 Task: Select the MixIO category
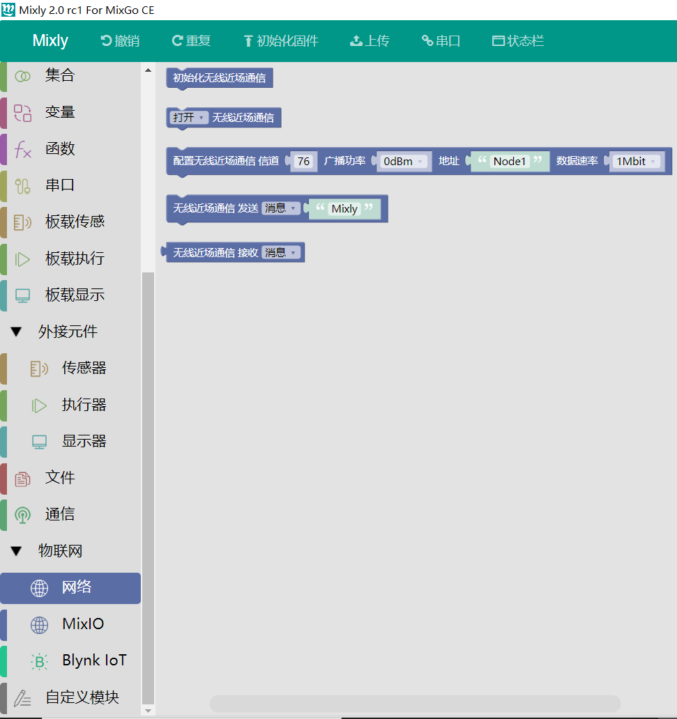point(70,625)
